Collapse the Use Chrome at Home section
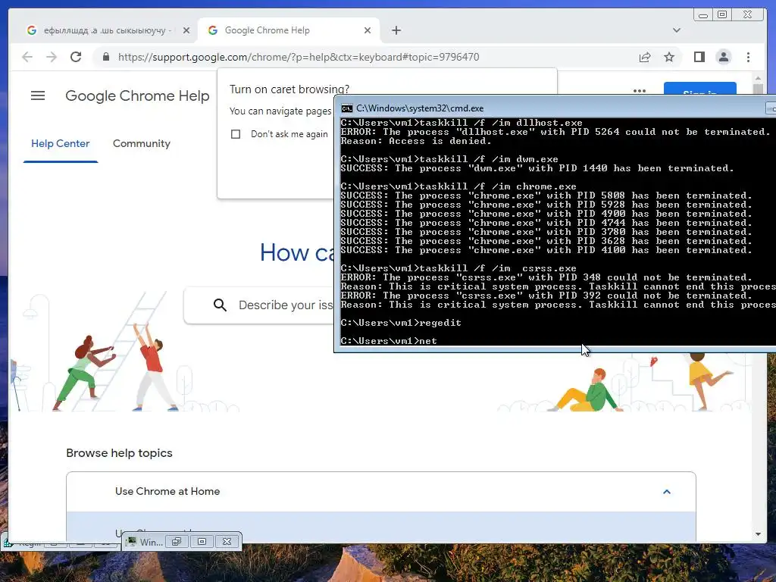The image size is (776, 582). coord(667,491)
